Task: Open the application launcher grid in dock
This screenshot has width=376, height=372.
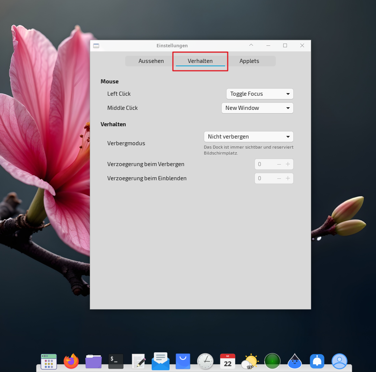Action: (49, 361)
